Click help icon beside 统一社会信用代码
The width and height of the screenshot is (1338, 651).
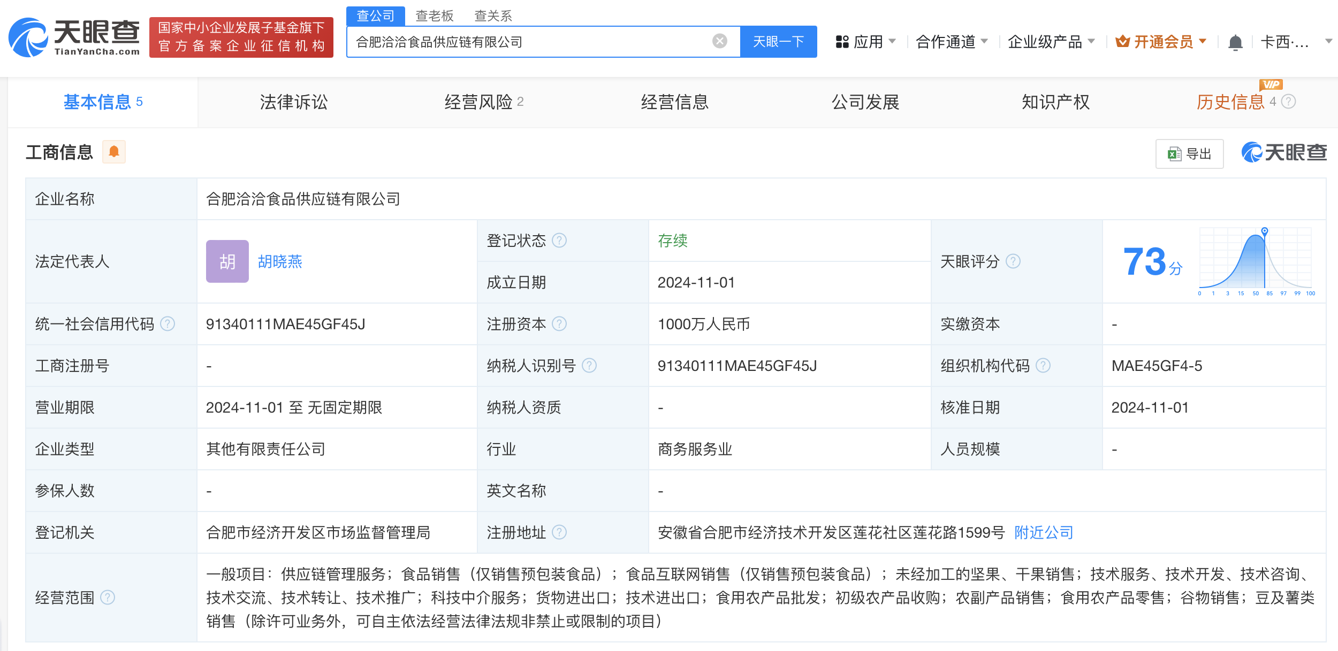click(x=168, y=324)
